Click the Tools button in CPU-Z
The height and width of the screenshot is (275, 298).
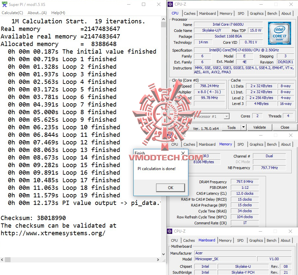pyautogui.click(x=231, y=128)
